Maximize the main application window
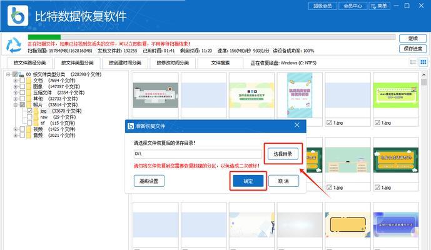Viewport: 431px width, 250px height. pyautogui.click(x=407, y=6)
